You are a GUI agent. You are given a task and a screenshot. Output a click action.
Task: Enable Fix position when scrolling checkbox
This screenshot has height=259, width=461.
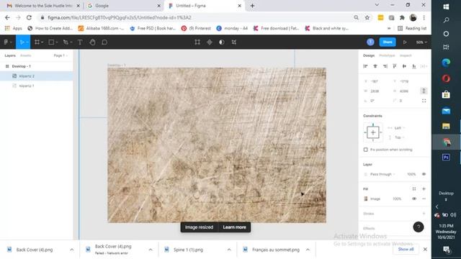(365, 150)
